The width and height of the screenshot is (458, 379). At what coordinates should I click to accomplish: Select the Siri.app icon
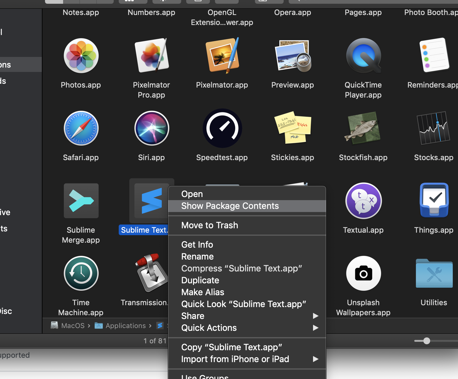point(152,128)
